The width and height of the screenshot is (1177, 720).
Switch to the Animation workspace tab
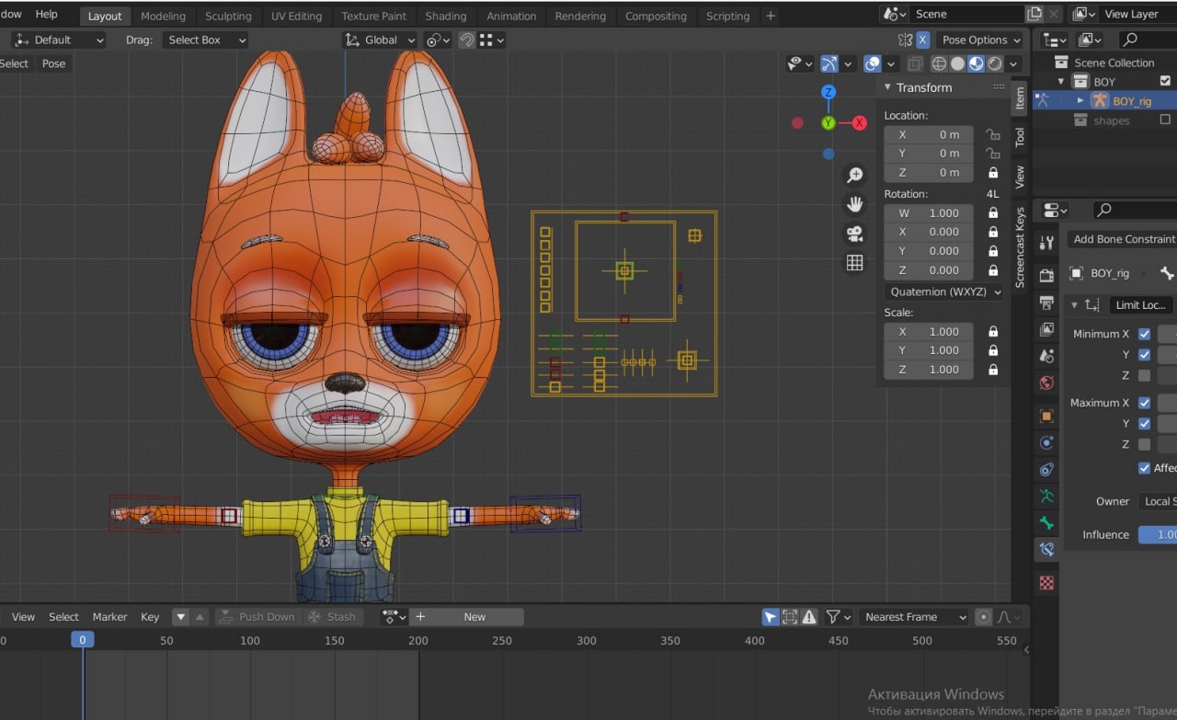[510, 16]
